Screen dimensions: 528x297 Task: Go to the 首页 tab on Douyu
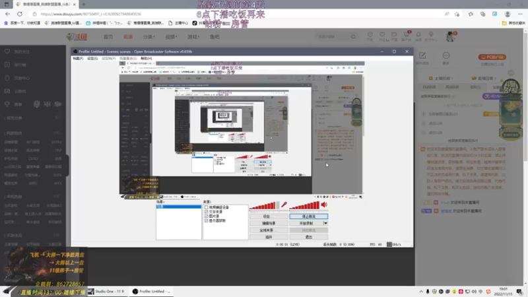[108, 37]
